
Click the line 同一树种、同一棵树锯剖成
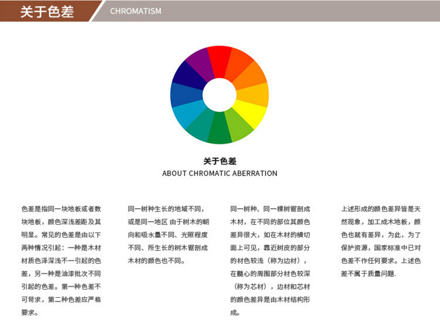tap(270, 209)
